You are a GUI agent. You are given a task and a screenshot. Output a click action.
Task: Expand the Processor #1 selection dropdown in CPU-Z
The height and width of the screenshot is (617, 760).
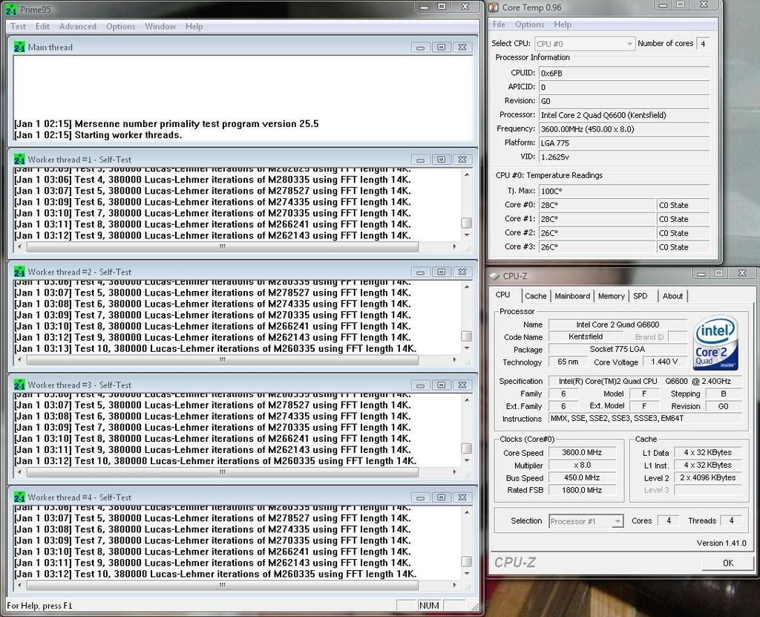pos(586,521)
